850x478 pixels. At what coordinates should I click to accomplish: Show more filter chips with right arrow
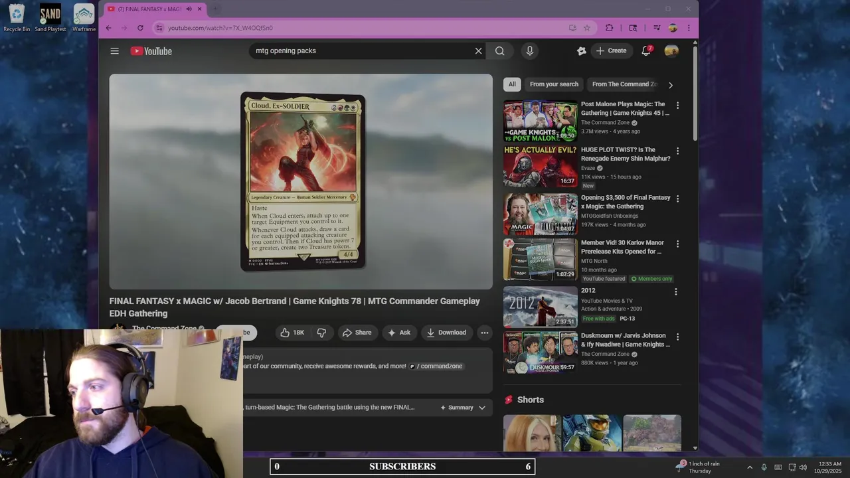click(x=670, y=85)
